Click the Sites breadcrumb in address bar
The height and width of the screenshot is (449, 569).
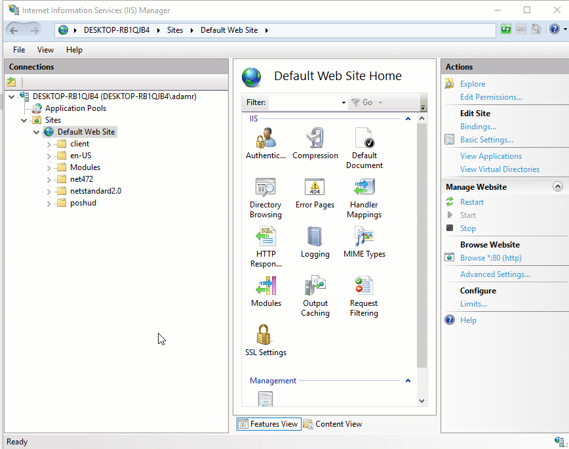pyautogui.click(x=175, y=30)
